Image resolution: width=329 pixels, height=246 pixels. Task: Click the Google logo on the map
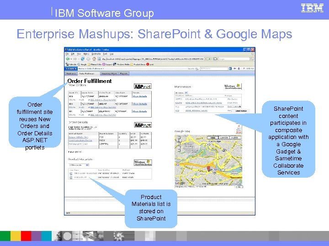tap(180, 183)
